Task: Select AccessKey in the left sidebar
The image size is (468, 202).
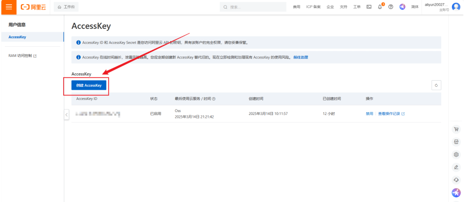Action: 32,37
